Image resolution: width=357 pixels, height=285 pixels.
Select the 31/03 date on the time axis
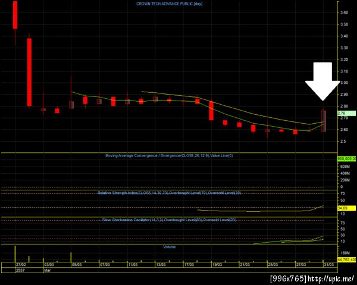[x=329, y=265]
